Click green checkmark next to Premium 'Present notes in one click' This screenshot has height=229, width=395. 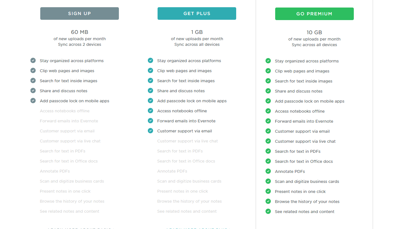point(268,191)
